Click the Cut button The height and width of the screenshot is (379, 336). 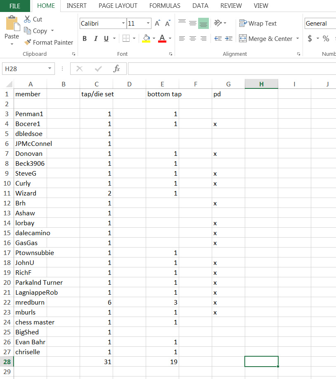coord(33,19)
